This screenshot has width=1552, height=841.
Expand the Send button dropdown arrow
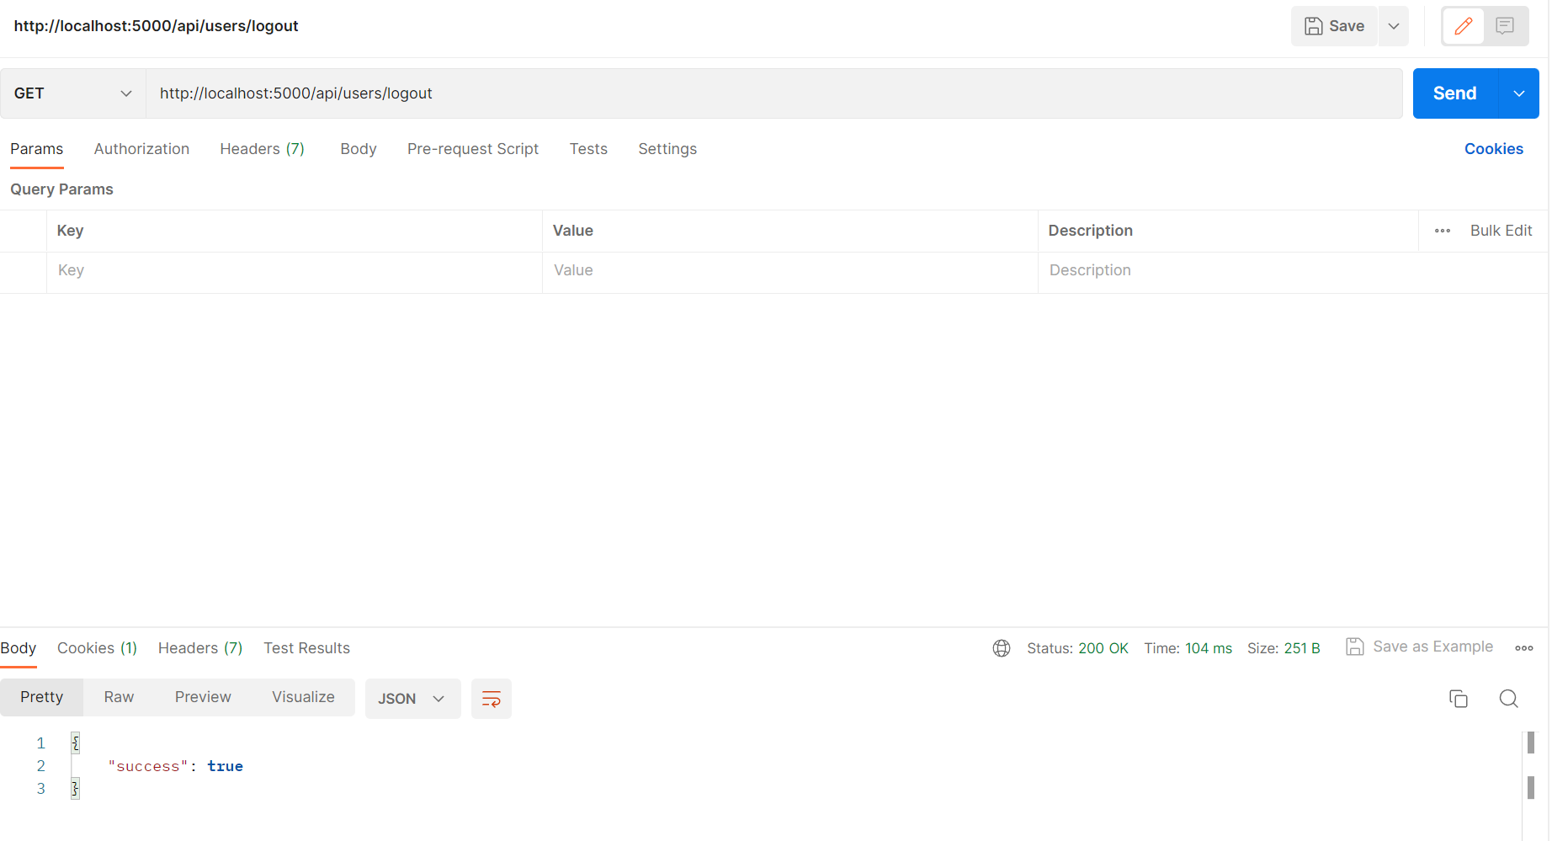point(1519,93)
